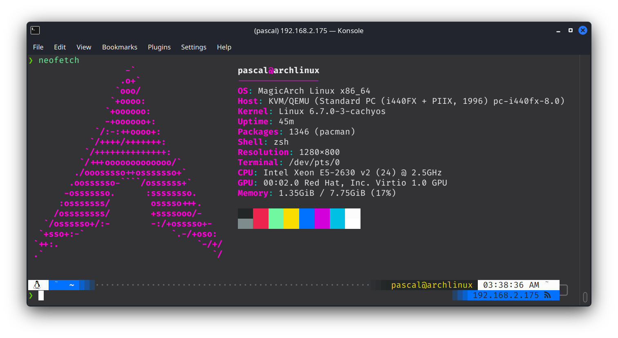Click the kernel value "Linux 6.7.0-3-cachyos"
Viewport: 618px width, 338px height.
(x=332, y=111)
